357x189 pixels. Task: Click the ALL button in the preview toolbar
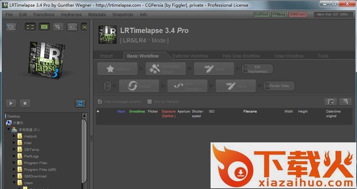click(x=72, y=27)
